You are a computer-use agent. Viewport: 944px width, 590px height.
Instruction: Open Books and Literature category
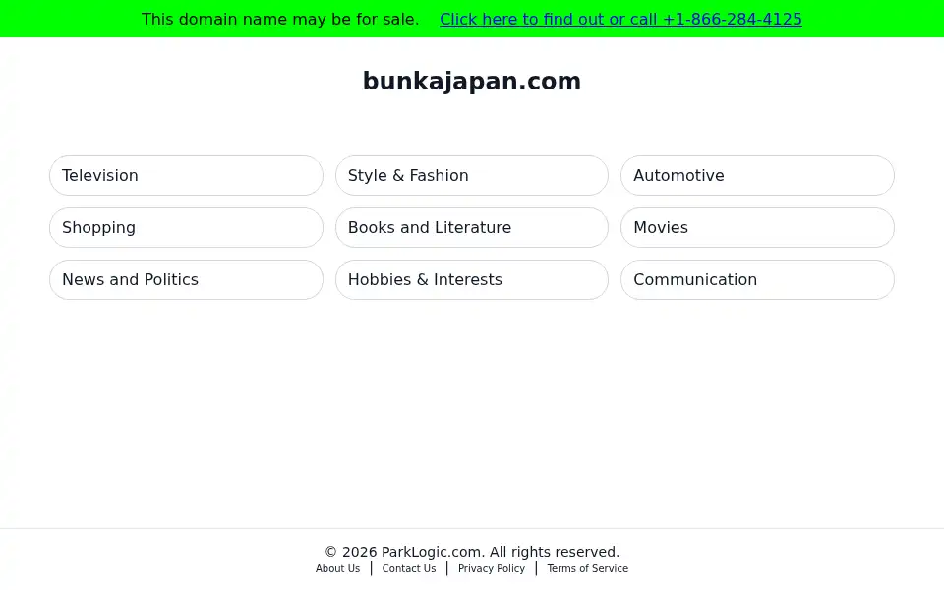[x=472, y=227]
